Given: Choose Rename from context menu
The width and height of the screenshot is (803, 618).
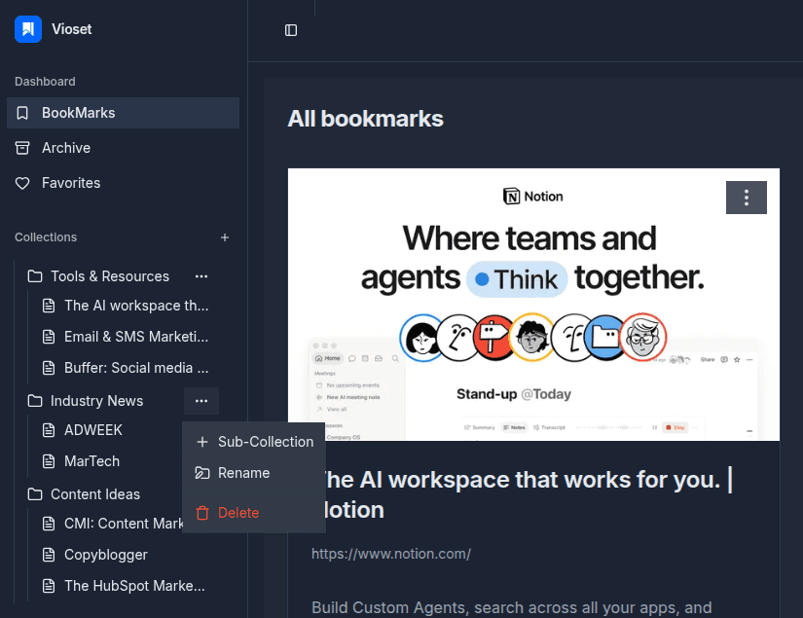Looking at the screenshot, I should pos(254,473).
